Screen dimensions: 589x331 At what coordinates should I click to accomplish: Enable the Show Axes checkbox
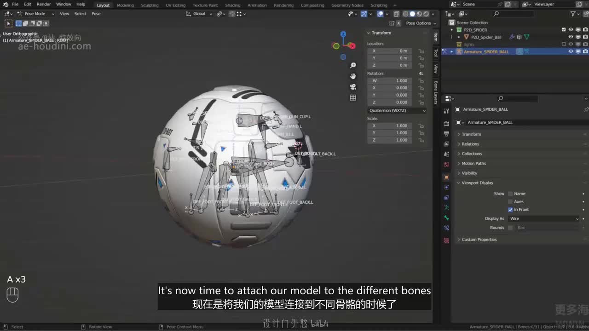[x=510, y=202]
